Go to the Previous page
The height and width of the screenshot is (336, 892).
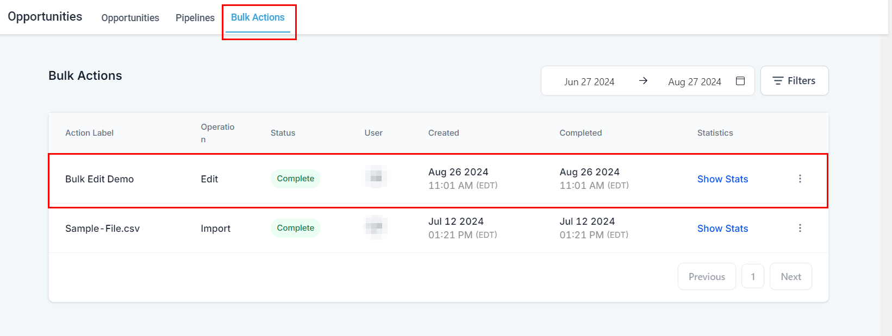(x=706, y=277)
